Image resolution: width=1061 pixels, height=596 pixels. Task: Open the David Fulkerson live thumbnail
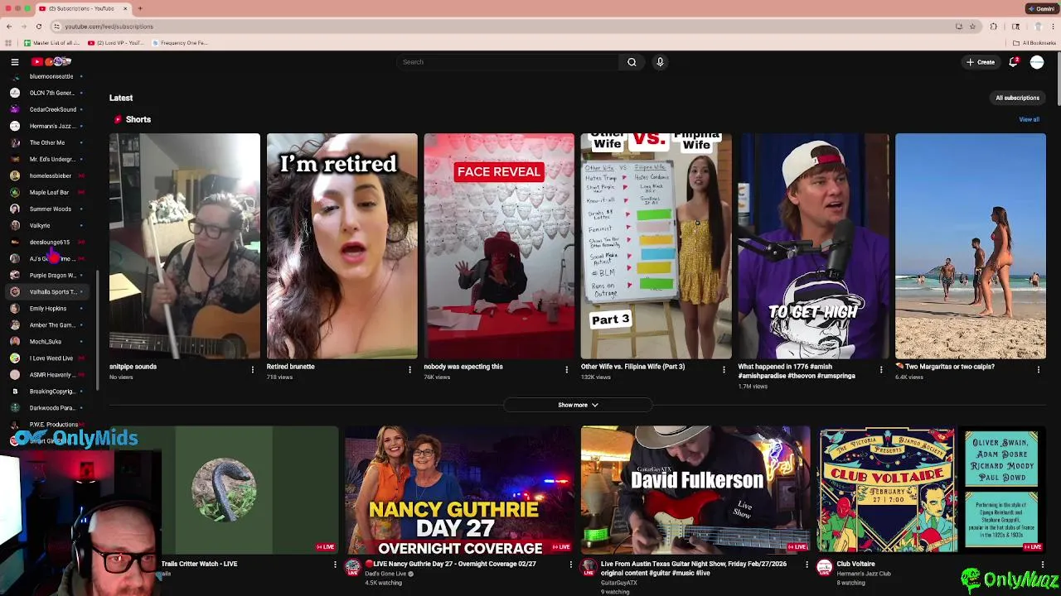[x=695, y=490]
